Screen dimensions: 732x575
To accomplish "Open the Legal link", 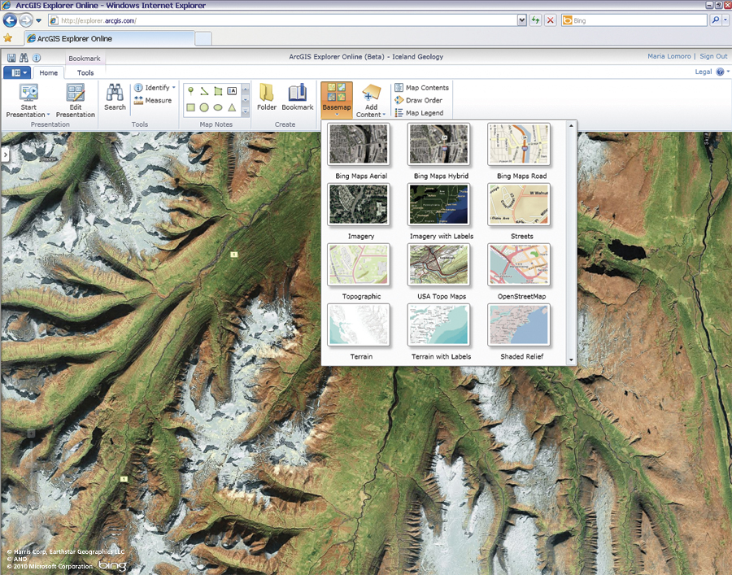I will point(704,72).
